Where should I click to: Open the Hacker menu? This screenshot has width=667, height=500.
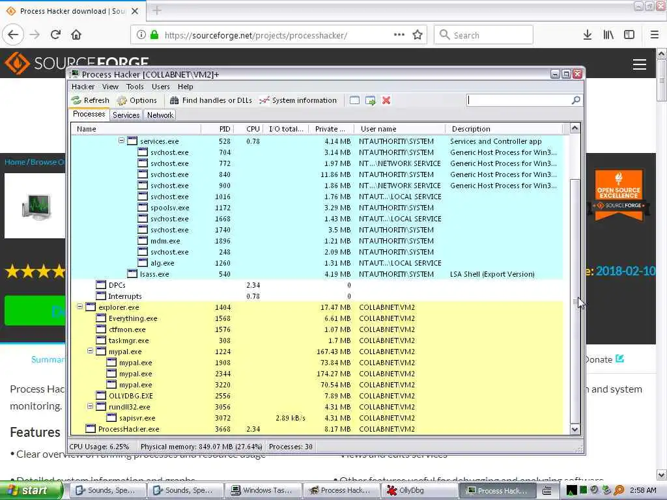tap(83, 87)
